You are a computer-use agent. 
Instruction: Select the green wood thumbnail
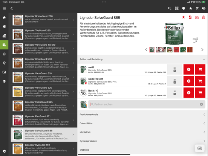tap(183, 50)
